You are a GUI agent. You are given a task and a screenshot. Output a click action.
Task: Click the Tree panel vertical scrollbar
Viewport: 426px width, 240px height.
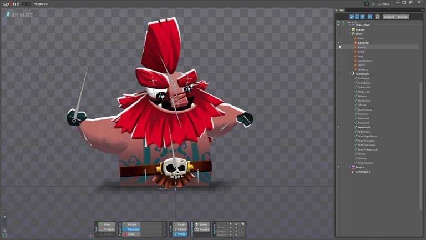[x=421, y=146]
